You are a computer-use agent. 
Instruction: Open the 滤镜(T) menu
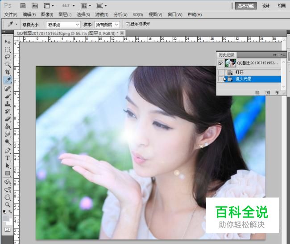pyautogui.click(x=102, y=15)
